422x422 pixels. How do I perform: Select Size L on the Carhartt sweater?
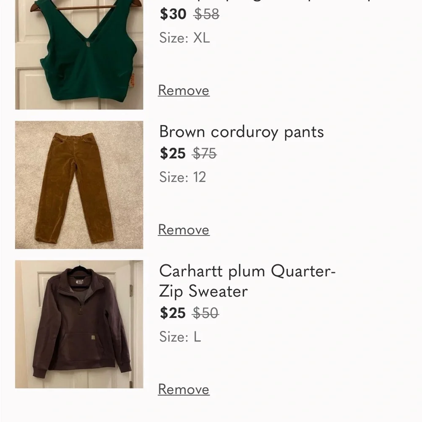180,337
